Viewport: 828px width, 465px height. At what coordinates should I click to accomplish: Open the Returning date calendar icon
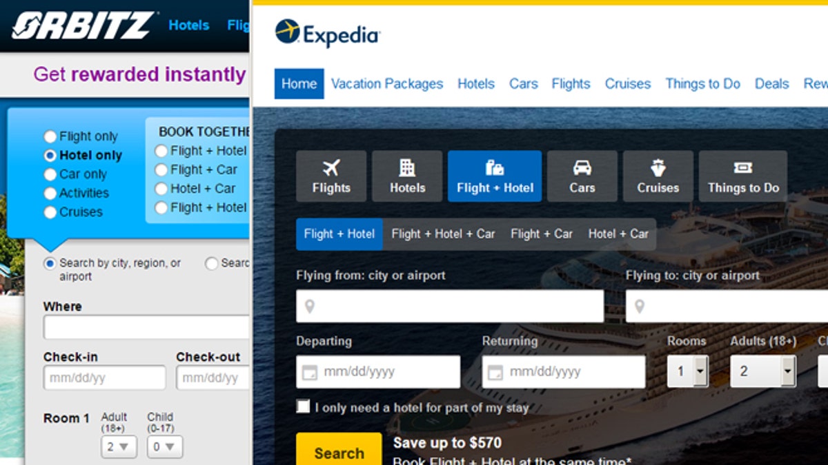click(x=495, y=373)
